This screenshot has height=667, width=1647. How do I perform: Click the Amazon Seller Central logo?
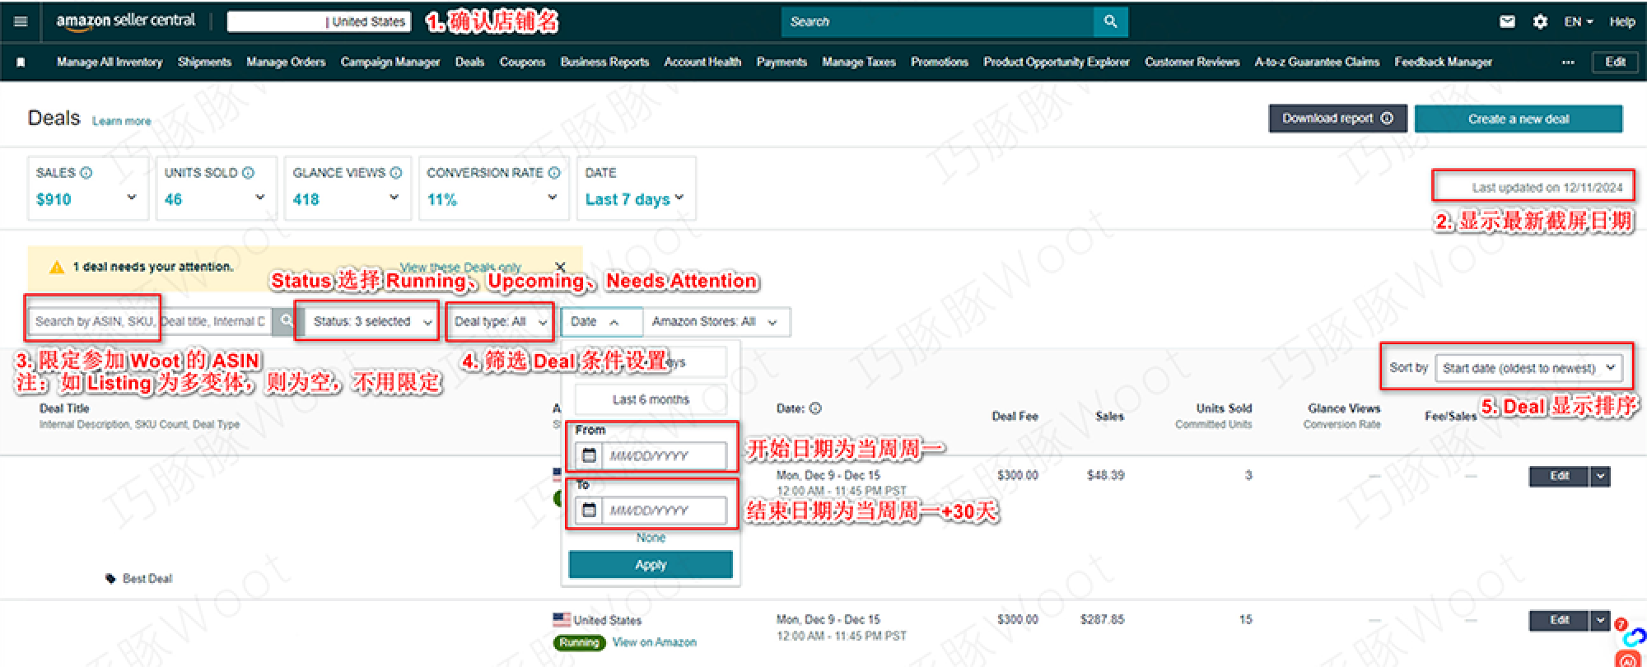(126, 21)
